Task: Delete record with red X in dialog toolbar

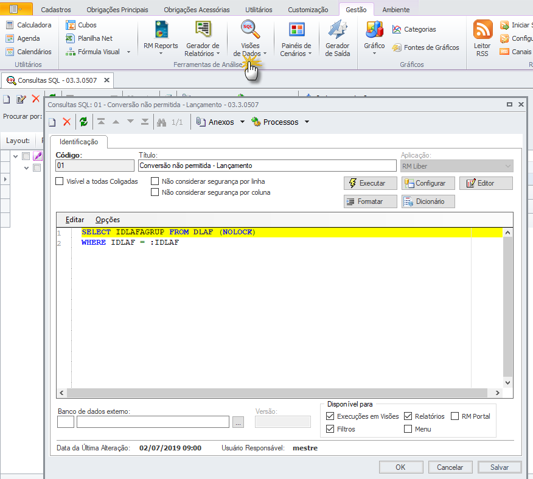Action: pos(67,122)
